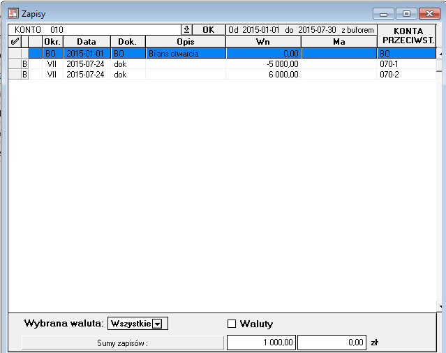
Task: Click the Sumy zapisów label bar
Action: (x=123, y=343)
